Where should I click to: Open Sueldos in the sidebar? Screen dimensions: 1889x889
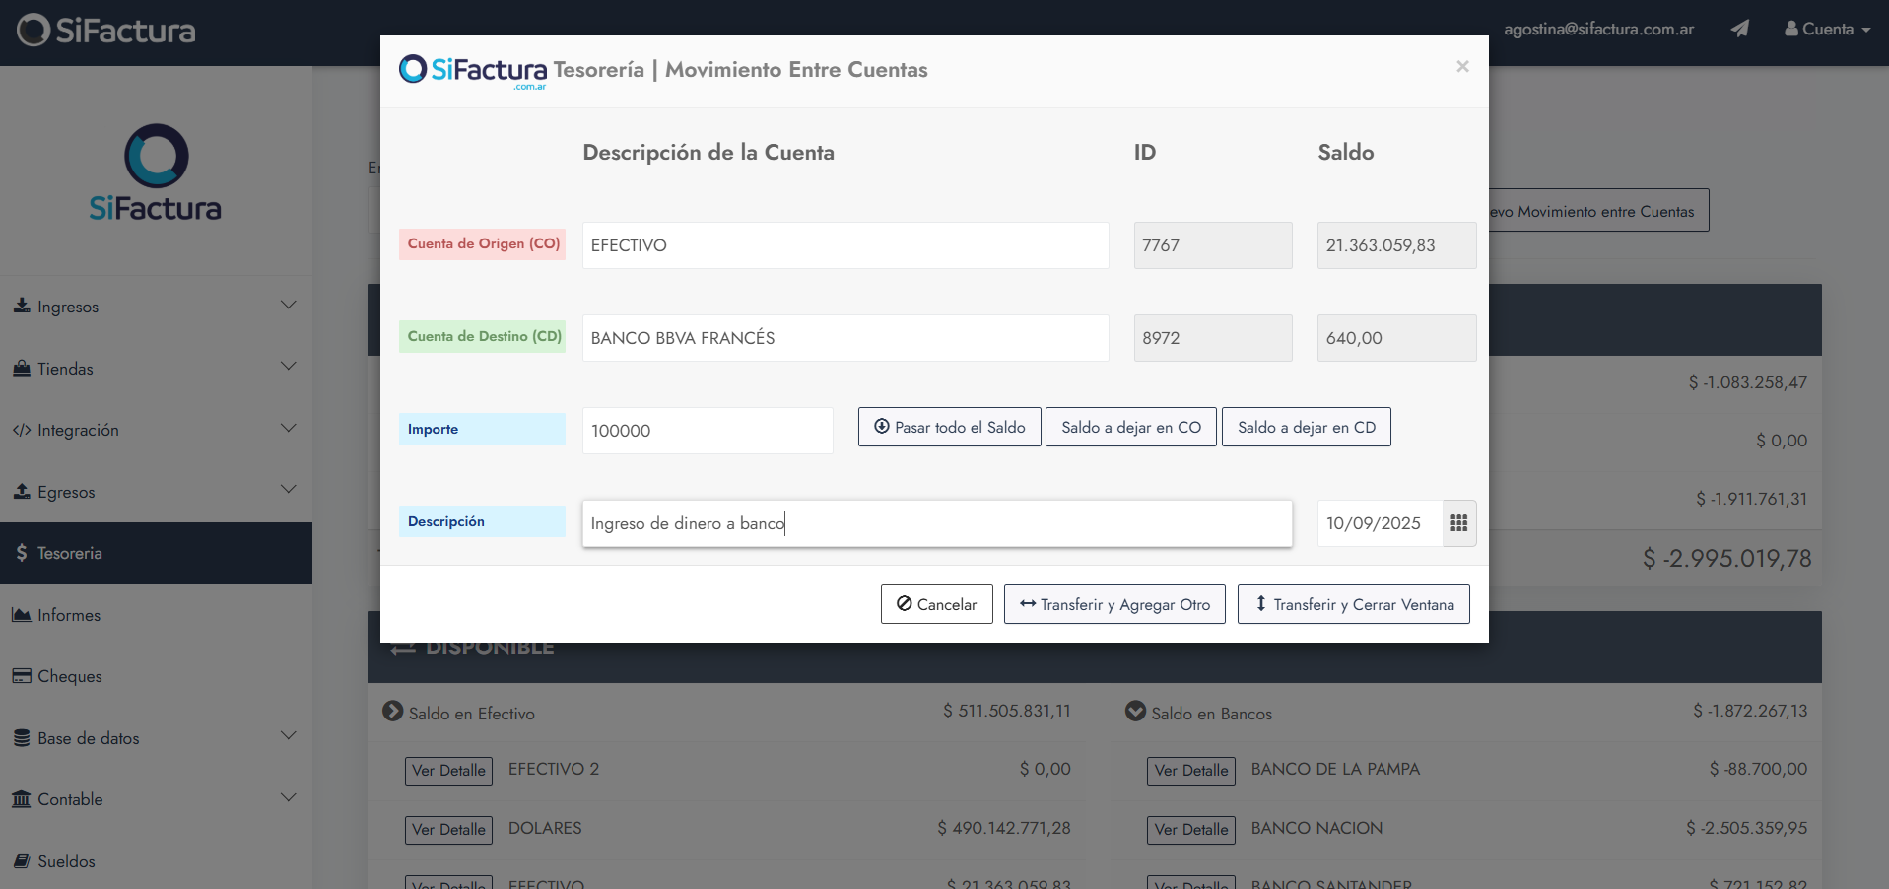(66, 861)
